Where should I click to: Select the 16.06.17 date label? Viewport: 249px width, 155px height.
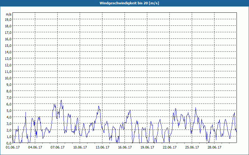pos(125,148)
